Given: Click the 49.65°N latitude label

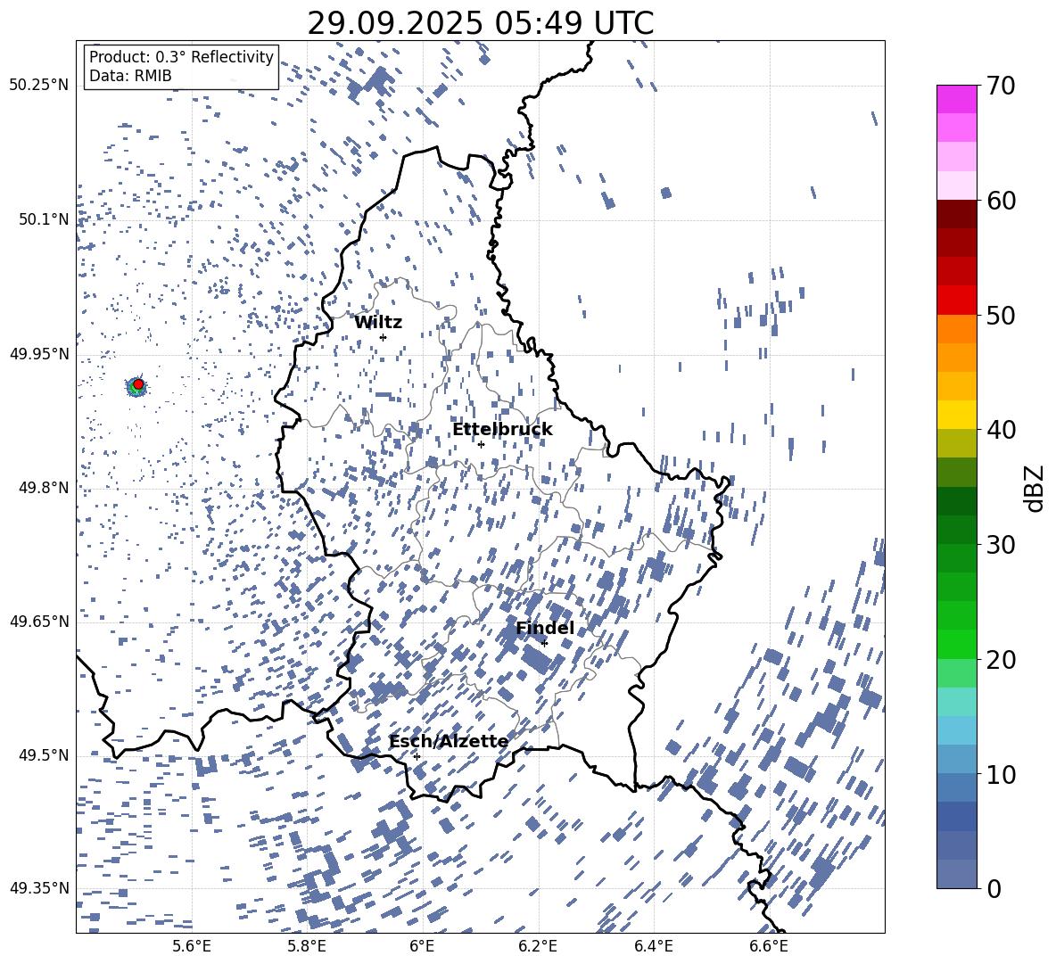Looking at the screenshot, I should click(x=39, y=621).
